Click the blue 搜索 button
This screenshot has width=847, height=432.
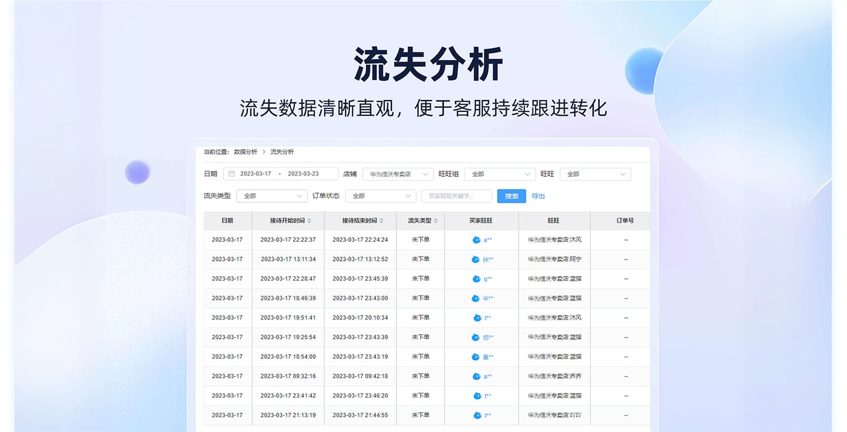[x=512, y=196]
